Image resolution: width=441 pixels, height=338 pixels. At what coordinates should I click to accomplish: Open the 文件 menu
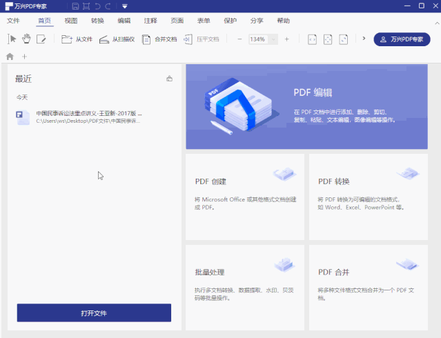pyautogui.click(x=13, y=21)
